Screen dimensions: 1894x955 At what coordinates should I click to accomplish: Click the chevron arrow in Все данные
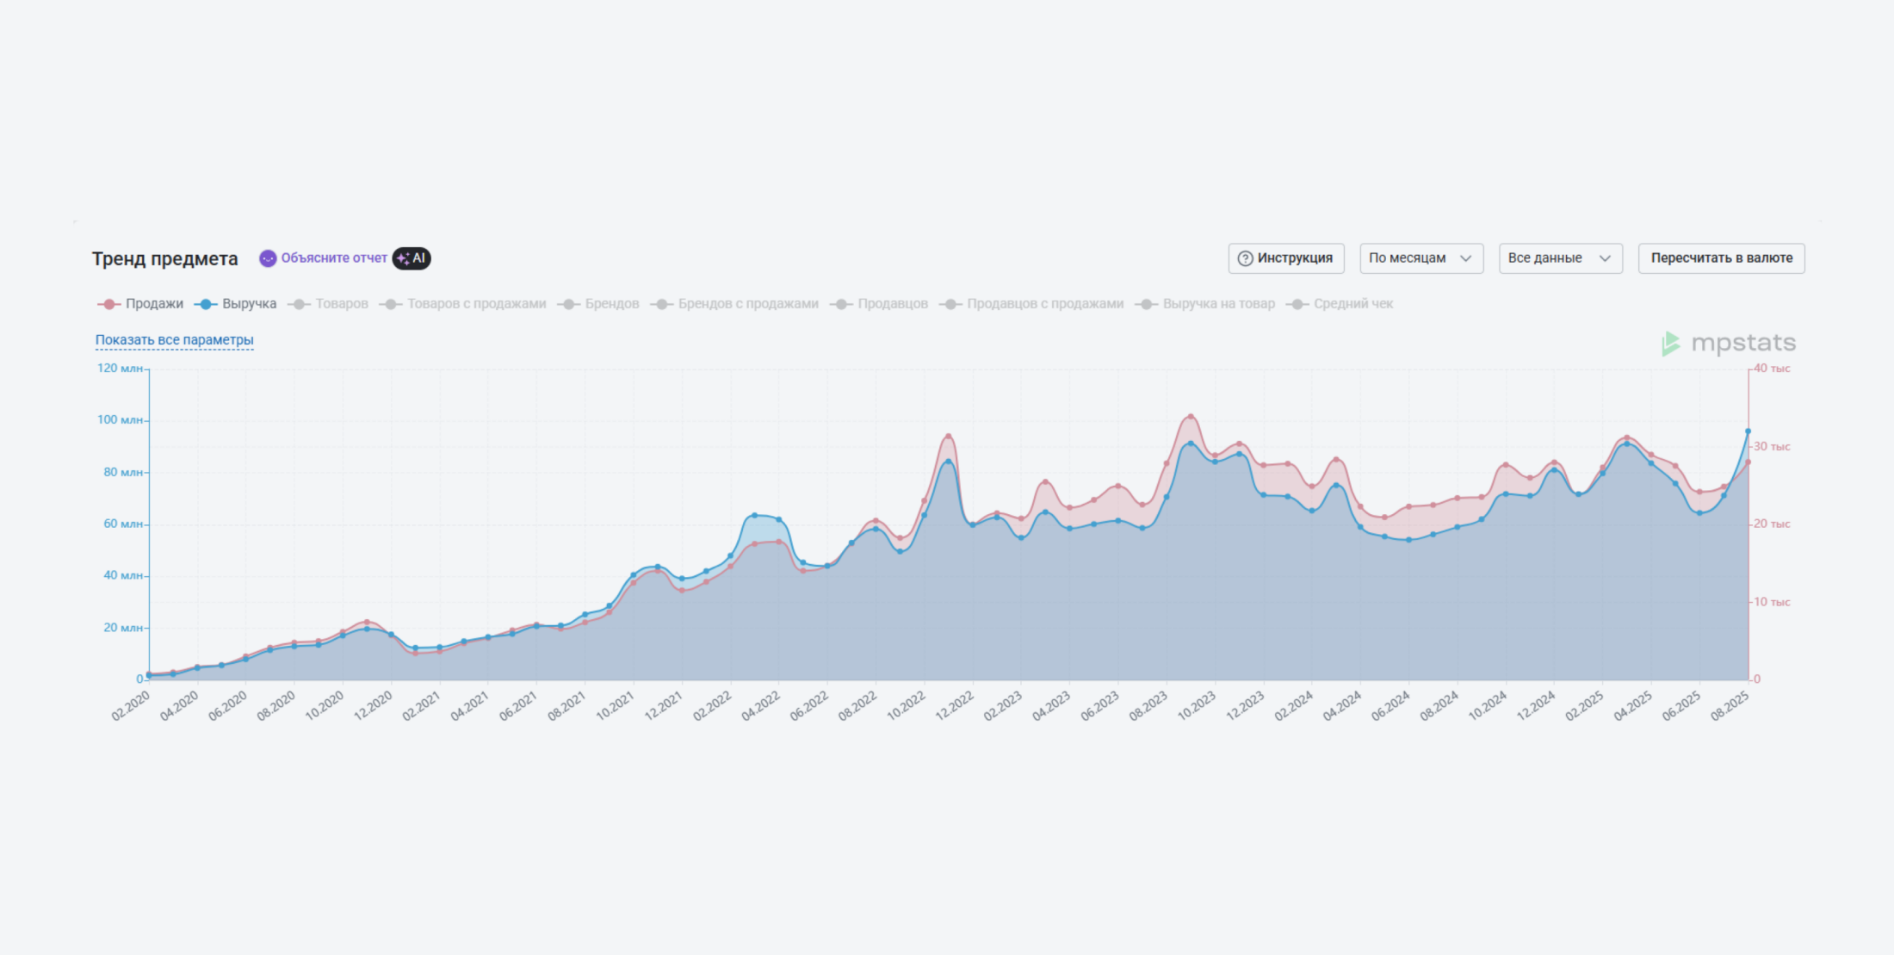[x=1605, y=258]
